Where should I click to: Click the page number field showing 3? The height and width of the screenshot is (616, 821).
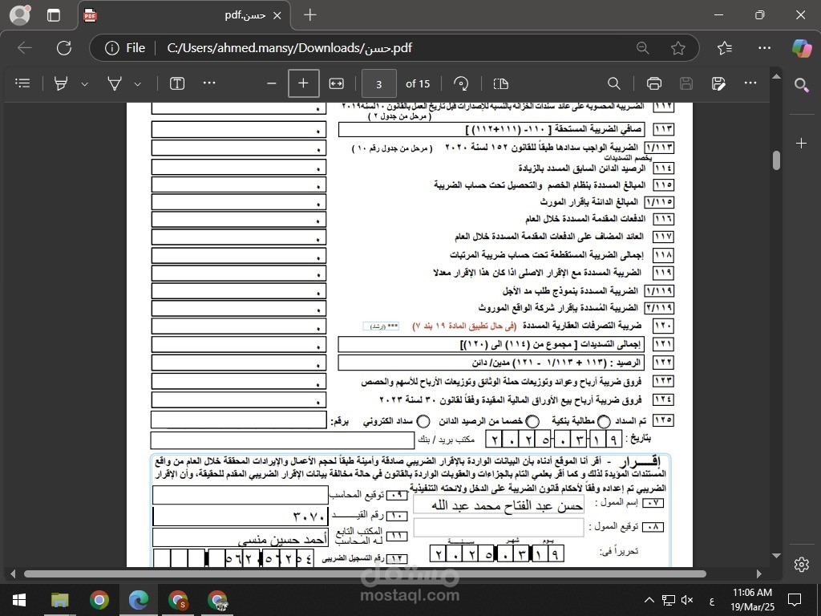pyautogui.click(x=378, y=83)
